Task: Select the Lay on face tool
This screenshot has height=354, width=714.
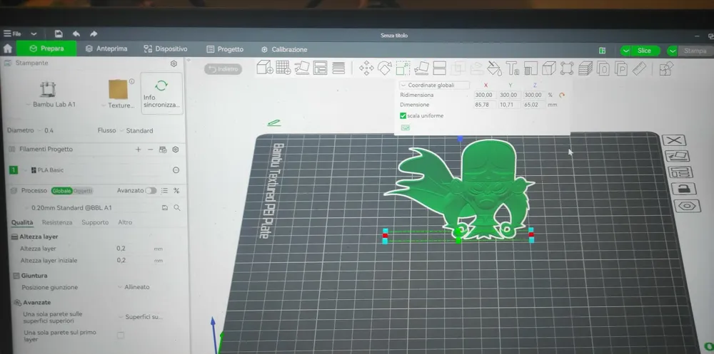Action: click(421, 68)
